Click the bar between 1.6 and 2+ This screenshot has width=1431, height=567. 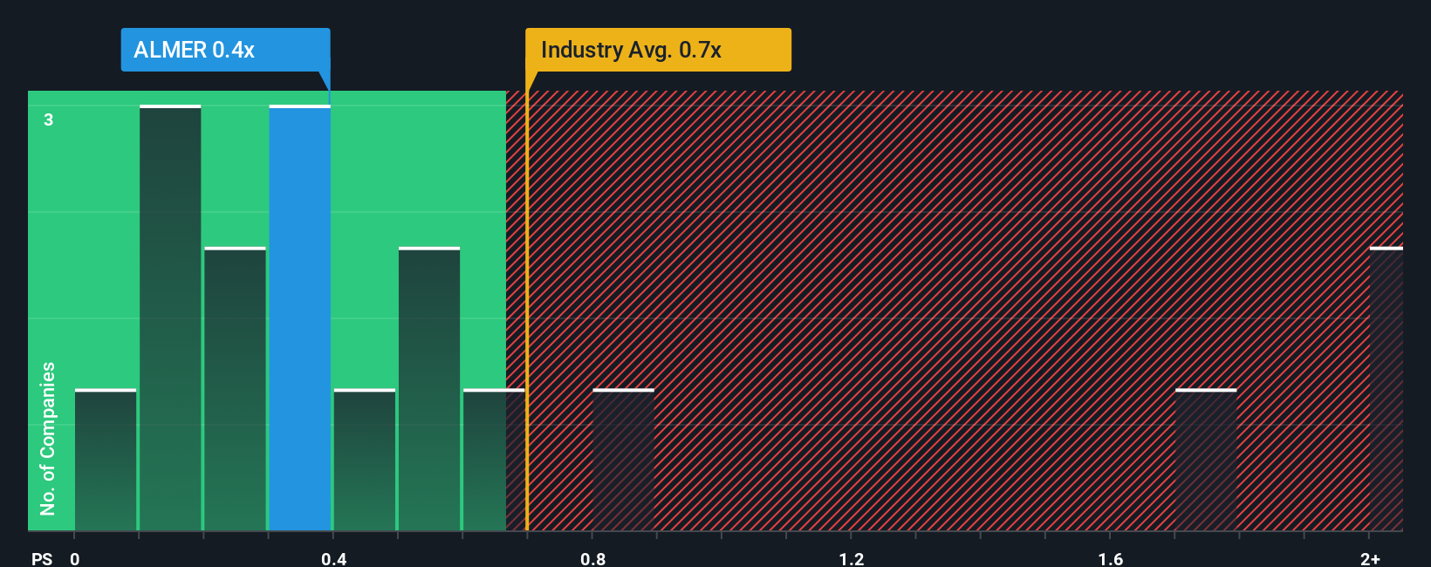(1206, 460)
